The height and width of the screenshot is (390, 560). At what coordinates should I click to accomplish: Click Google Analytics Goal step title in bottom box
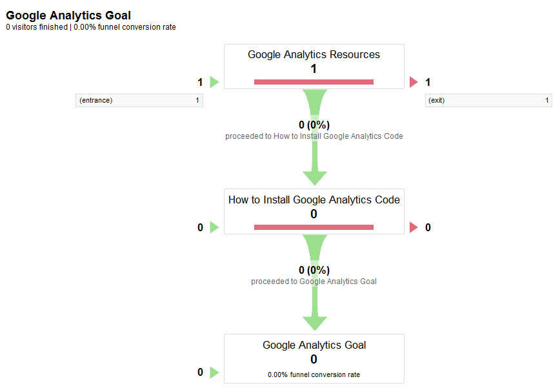click(x=314, y=345)
